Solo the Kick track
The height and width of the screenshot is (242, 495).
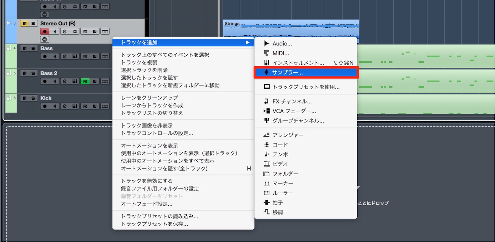click(33, 98)
